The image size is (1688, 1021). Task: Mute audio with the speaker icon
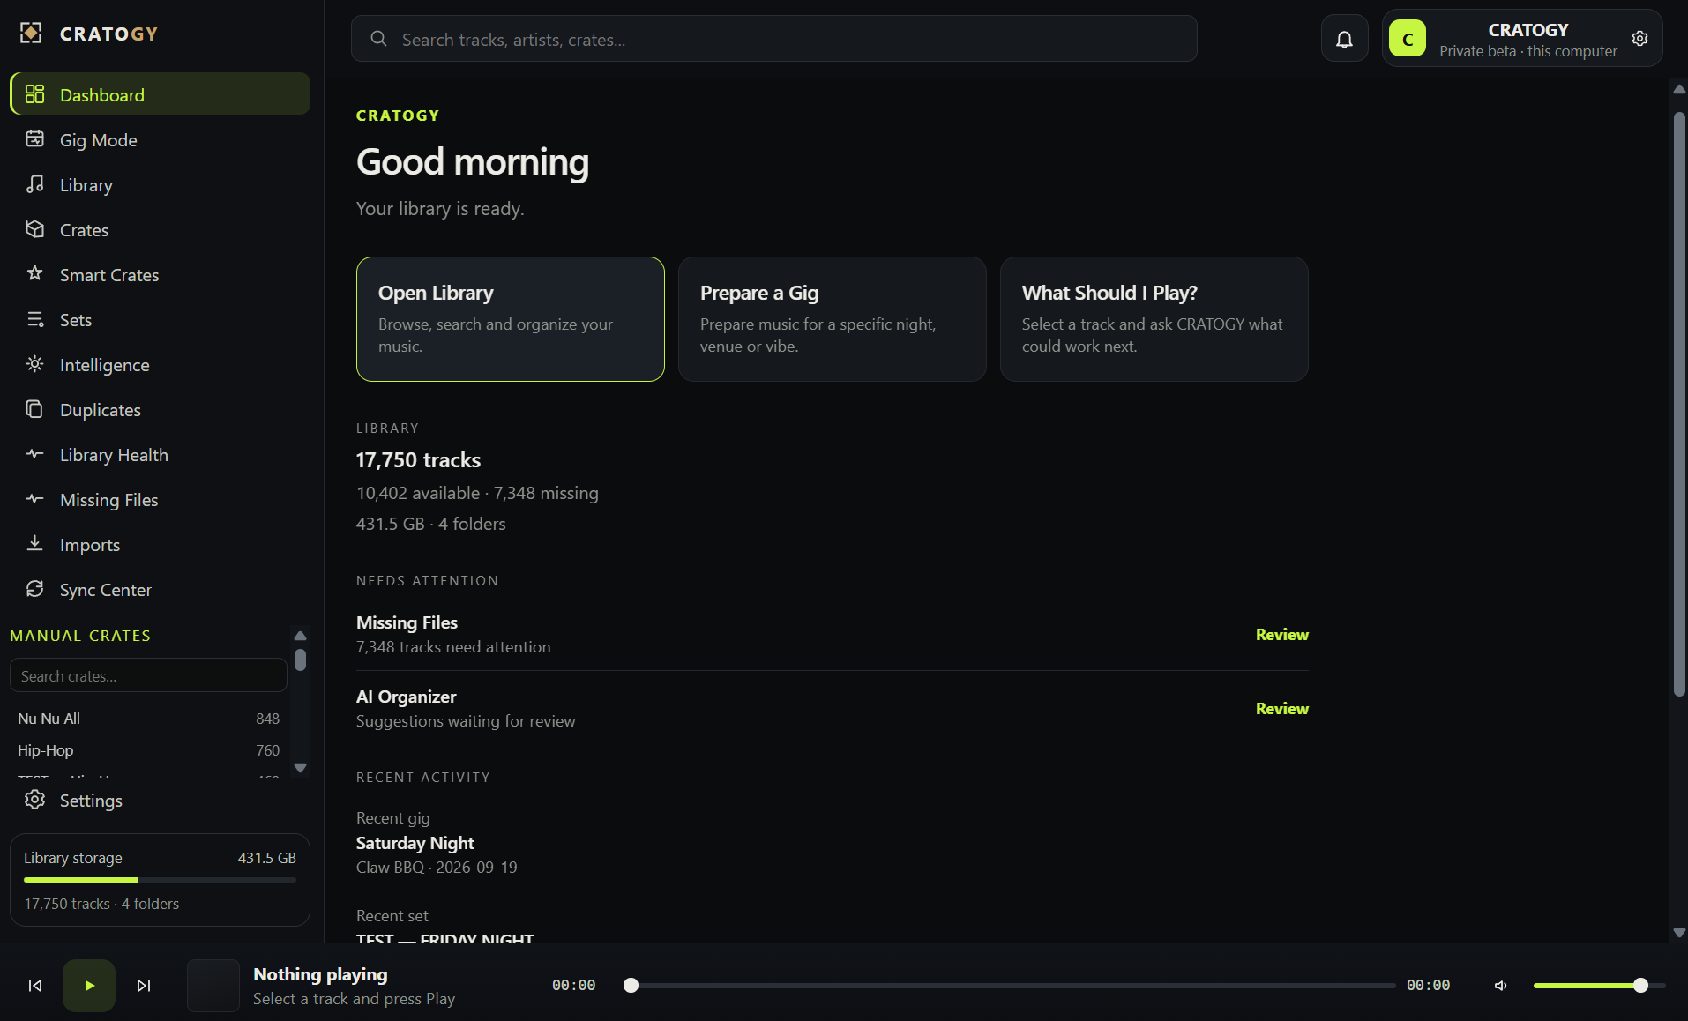[x=1500, y=986]
